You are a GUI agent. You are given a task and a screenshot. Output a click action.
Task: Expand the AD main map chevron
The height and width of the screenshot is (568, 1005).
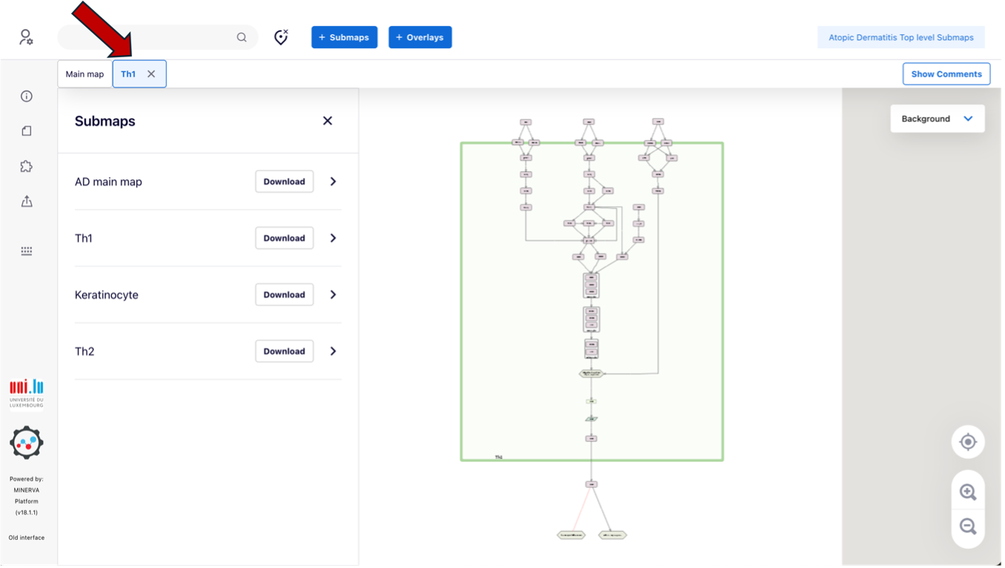pyautogui.click(x=333, y=182)
